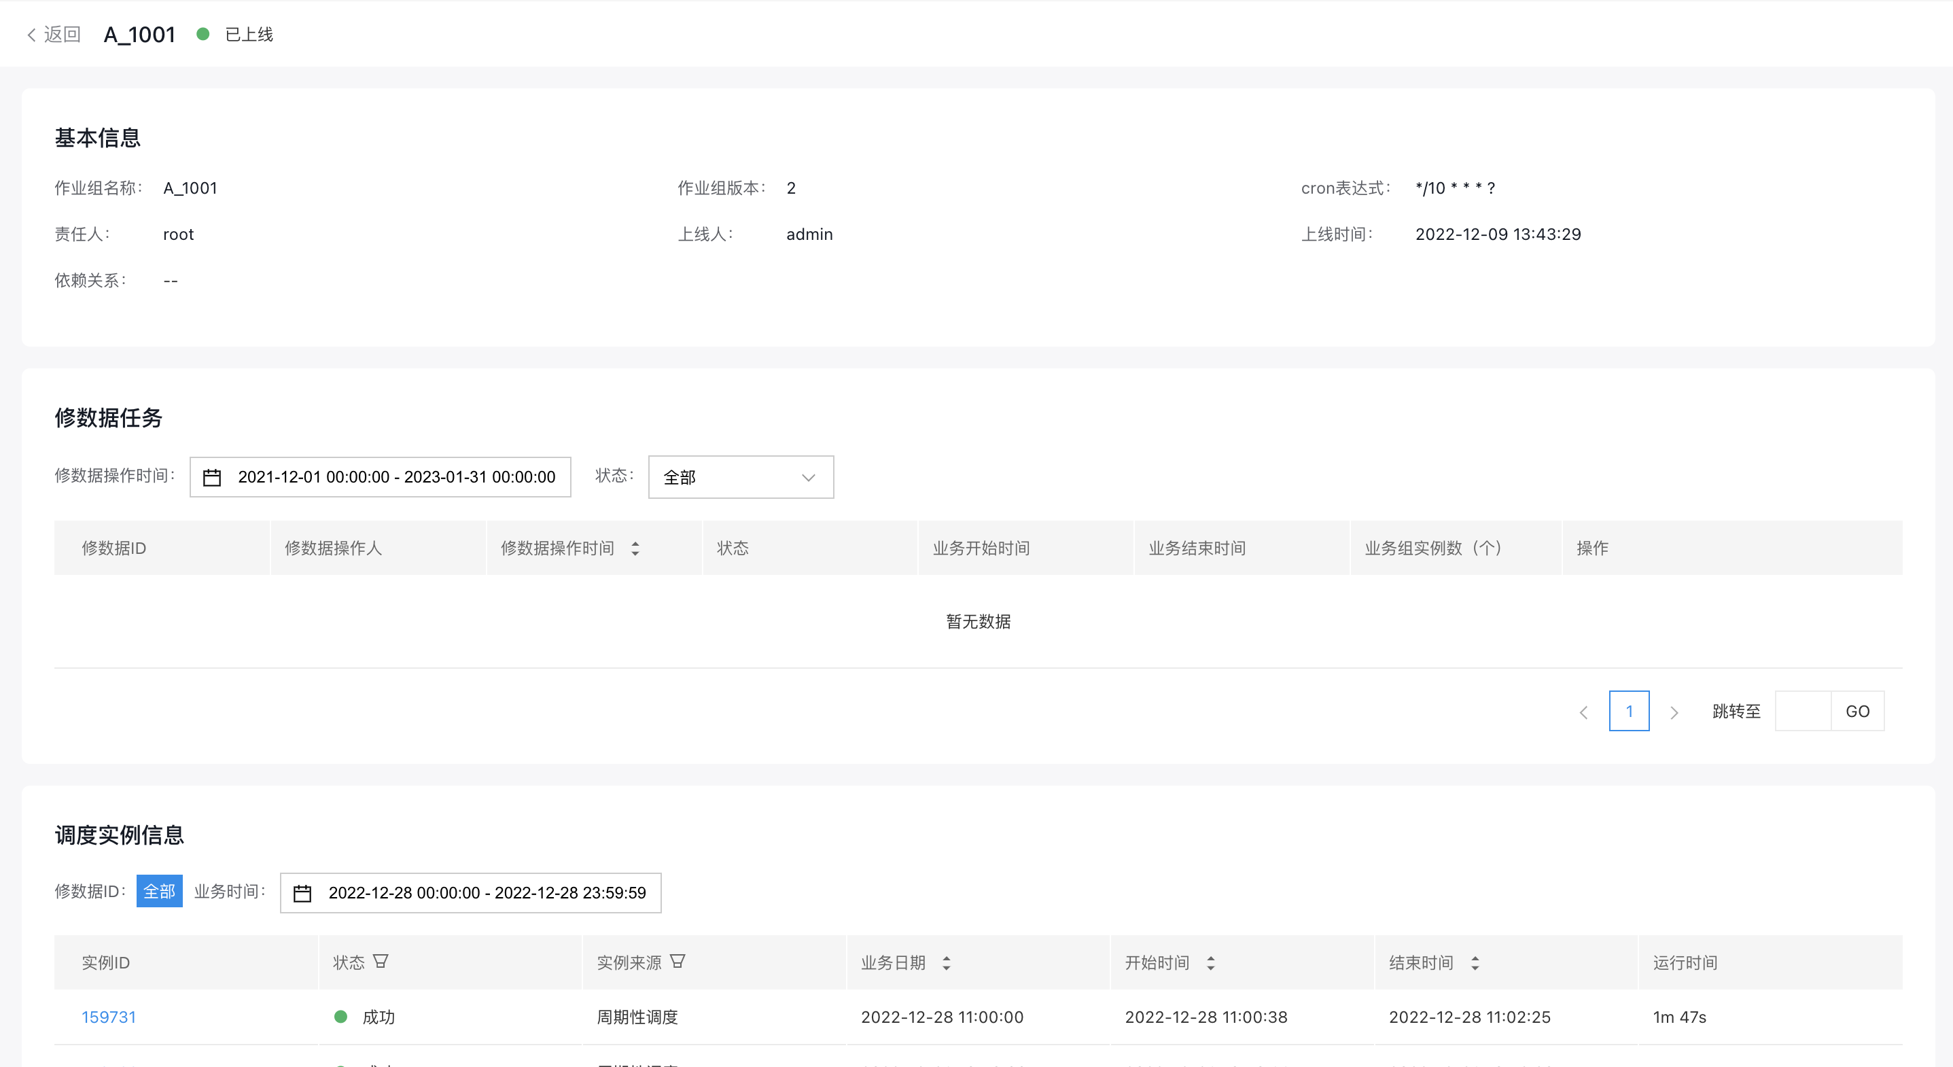The image size is (1953, 1067).
Task: Go to previous page of 修数据任务
Action: tap(1584, 712)
